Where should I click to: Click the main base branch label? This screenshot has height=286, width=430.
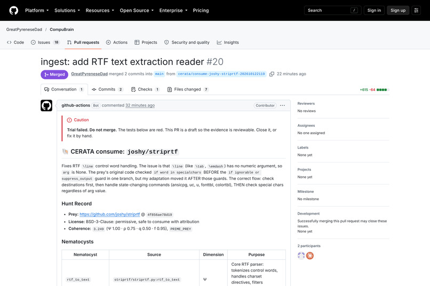(x=159, y=74)
